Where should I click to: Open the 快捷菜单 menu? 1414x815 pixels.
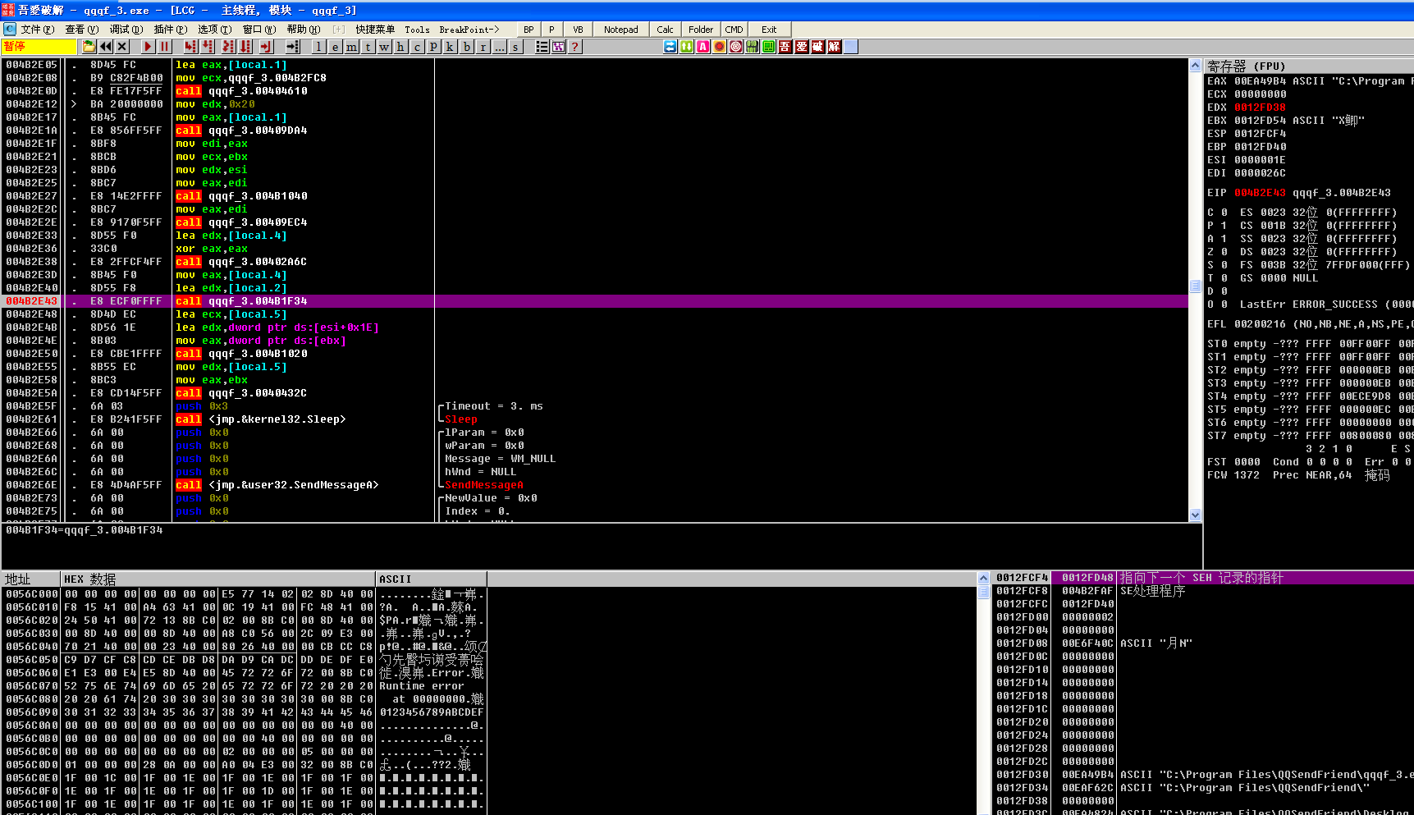[x=375, y=30]
